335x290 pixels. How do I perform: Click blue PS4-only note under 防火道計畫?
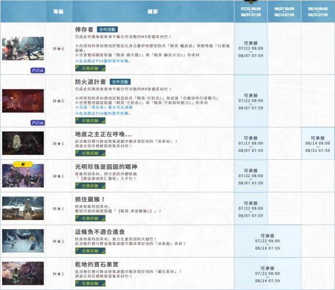point(103,113)
